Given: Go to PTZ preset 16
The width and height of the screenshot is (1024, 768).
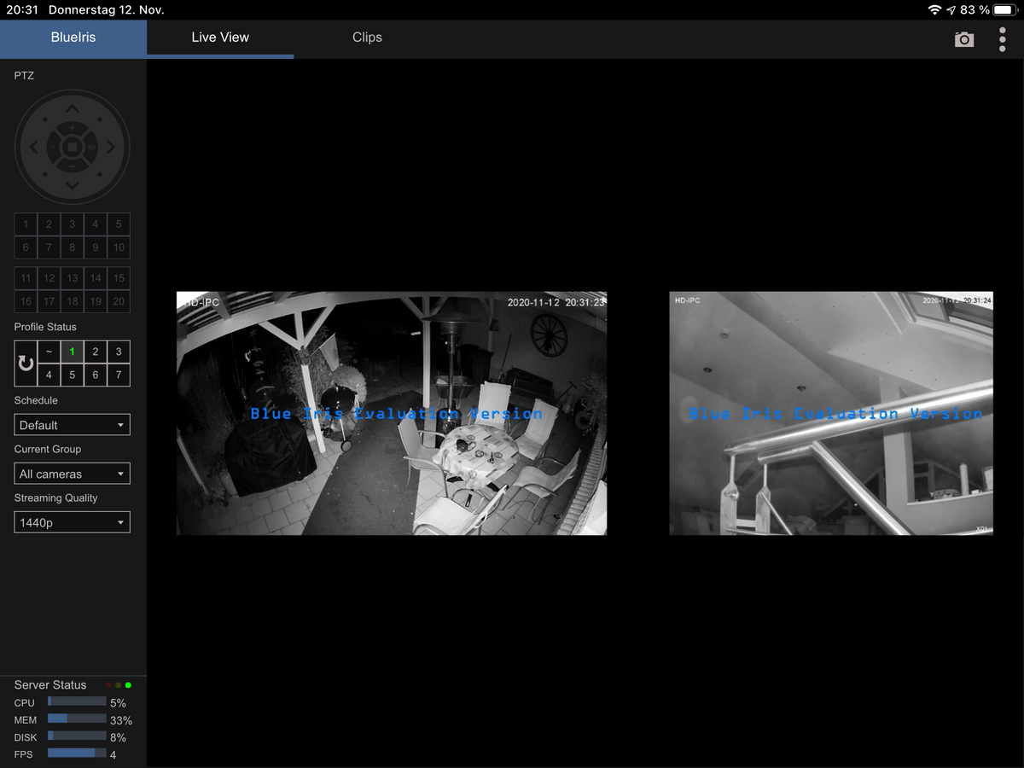Looking at the screenshot, I should click(26, 301).
